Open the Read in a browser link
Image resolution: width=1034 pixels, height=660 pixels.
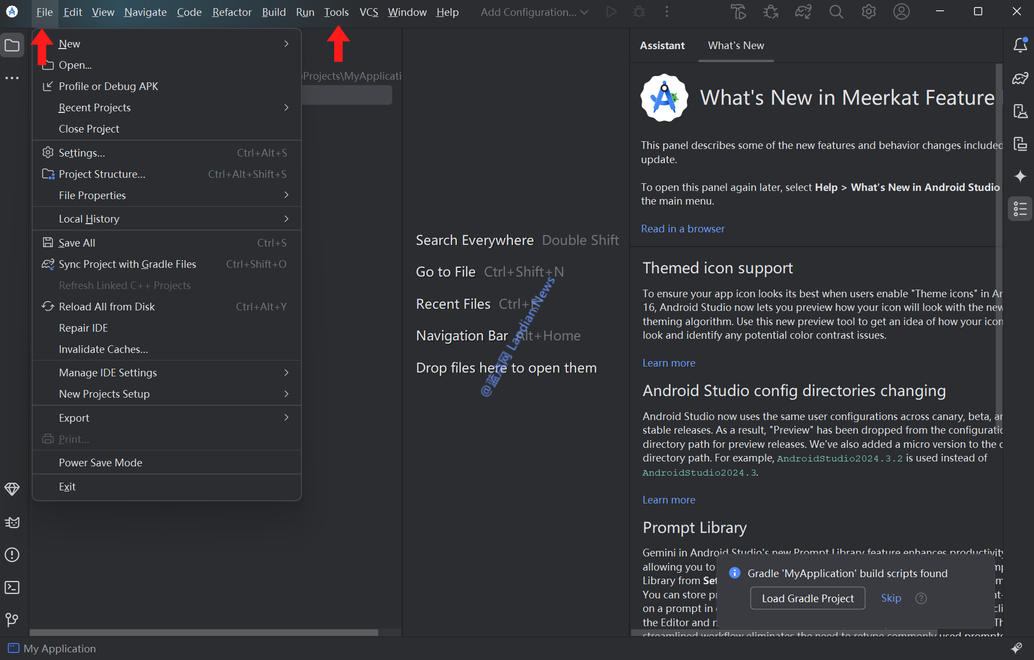coord(682,229)
